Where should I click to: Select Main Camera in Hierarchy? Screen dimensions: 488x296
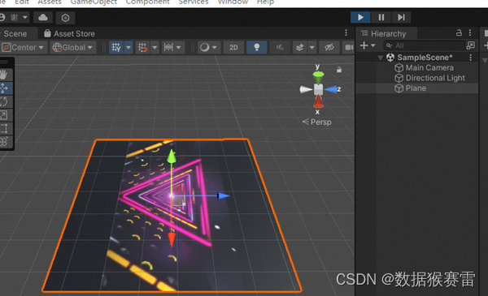(x=429, y=67)
